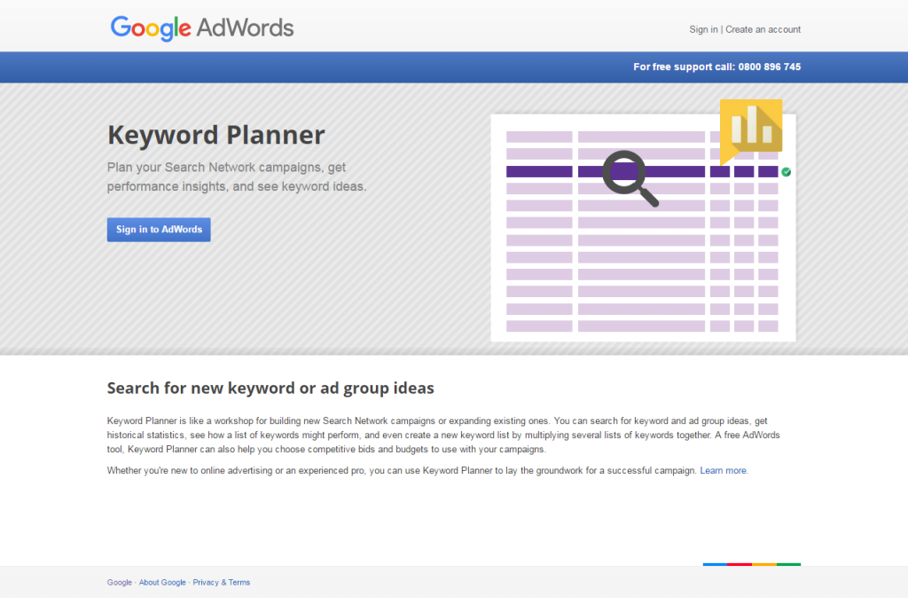Open the About Google footer link
This screenshot has width=908, height=612.
(162, 583)
